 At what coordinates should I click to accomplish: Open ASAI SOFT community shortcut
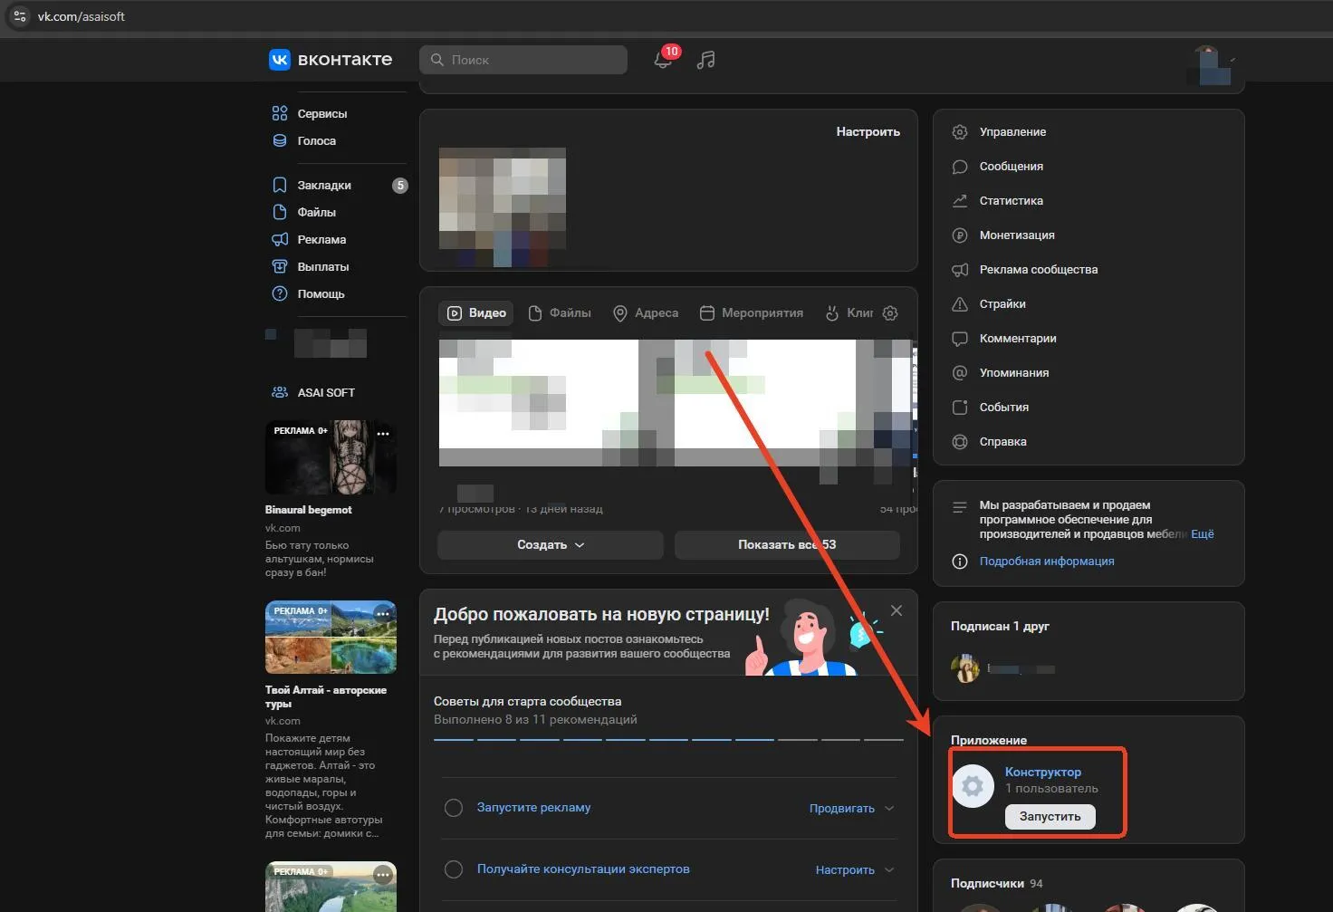[313, 392]
